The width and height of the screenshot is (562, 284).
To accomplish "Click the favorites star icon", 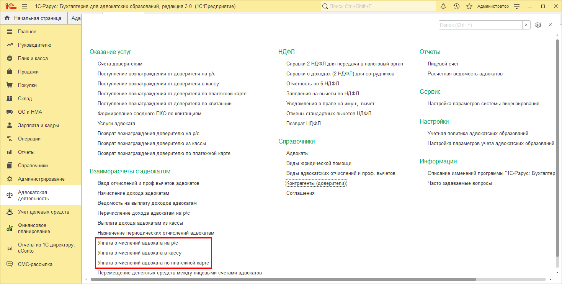I will [x=469, y=7].
